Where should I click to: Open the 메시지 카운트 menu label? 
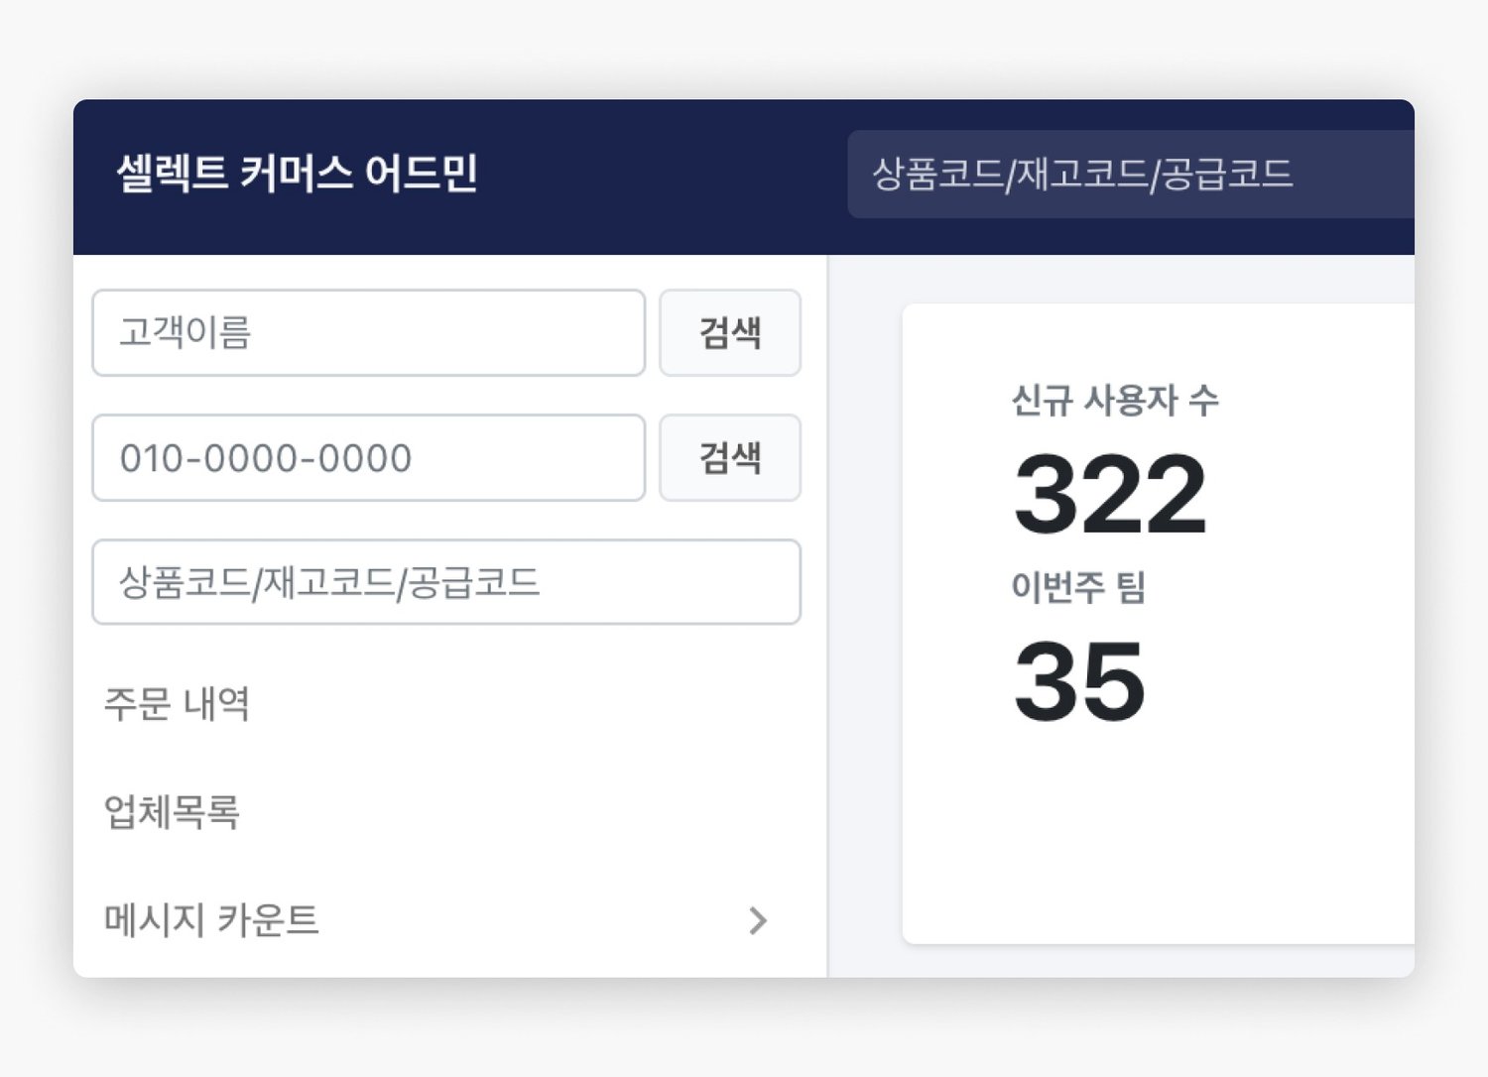tap(211, 921)
